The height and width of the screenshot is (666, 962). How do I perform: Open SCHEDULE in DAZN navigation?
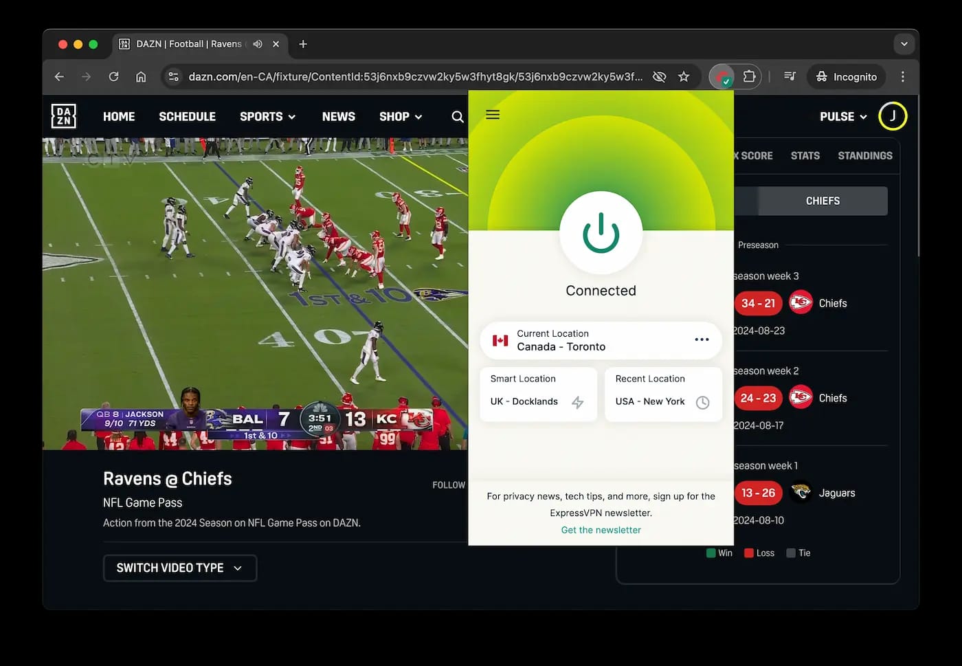187,117
